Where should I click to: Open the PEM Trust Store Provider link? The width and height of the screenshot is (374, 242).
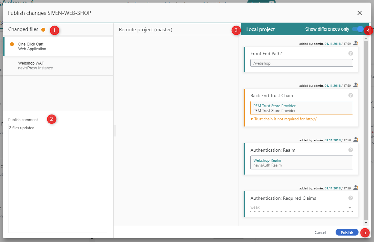[x=274, y=106]
